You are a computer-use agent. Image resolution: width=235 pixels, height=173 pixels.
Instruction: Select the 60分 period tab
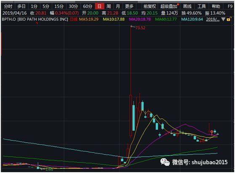88,6
